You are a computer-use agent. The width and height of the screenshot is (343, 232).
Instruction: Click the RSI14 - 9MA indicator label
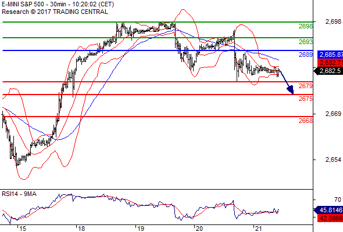(x=19, y=194)
